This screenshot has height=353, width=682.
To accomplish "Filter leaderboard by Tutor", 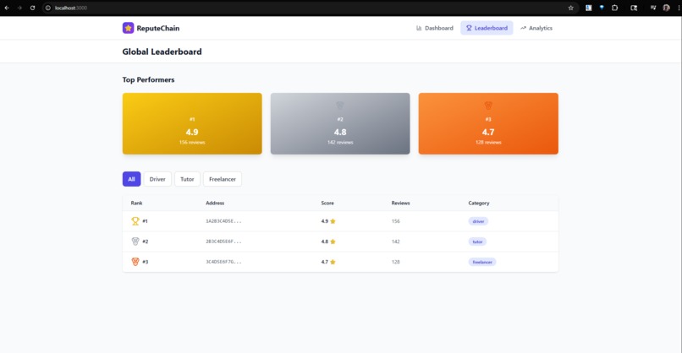I will pyautogui.click(x=187, y=179).
